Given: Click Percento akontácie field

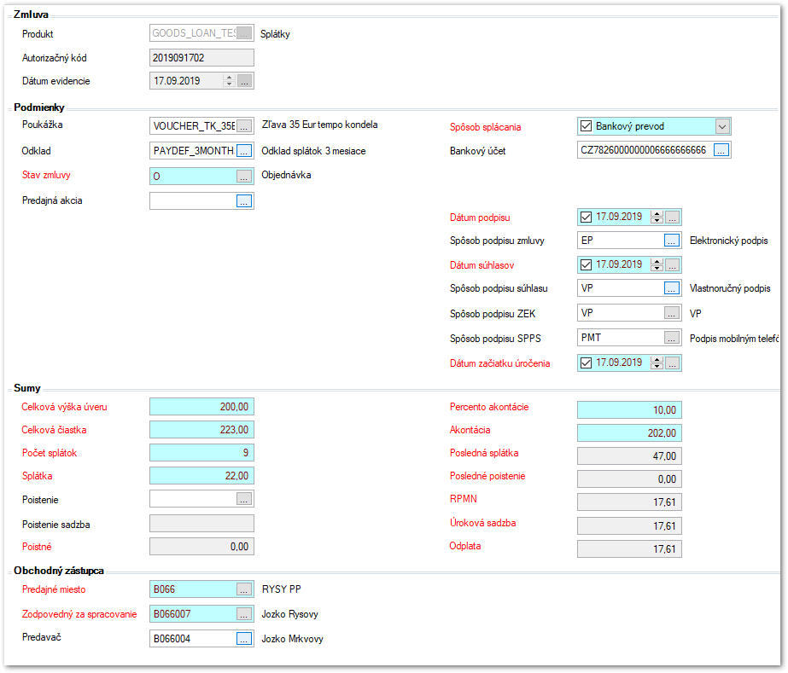Looking at the screenshot, I should pos(630,409).
